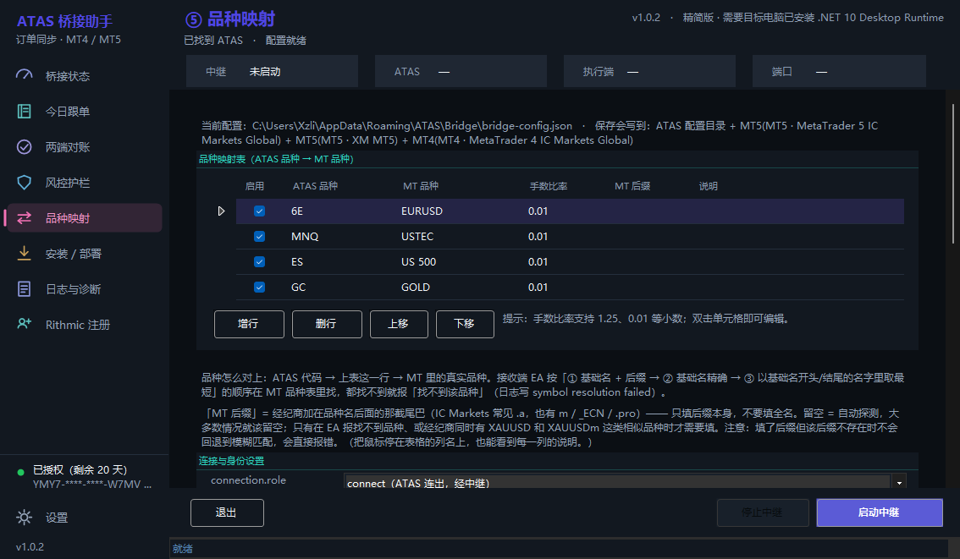Click the MT 后缀 cell in the ES row

tap(652, 262)
